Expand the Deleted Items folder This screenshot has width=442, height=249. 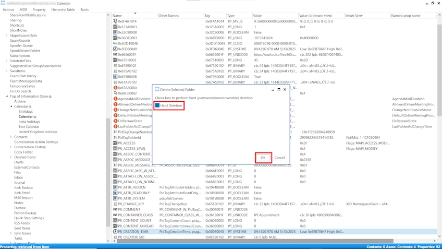11,157
